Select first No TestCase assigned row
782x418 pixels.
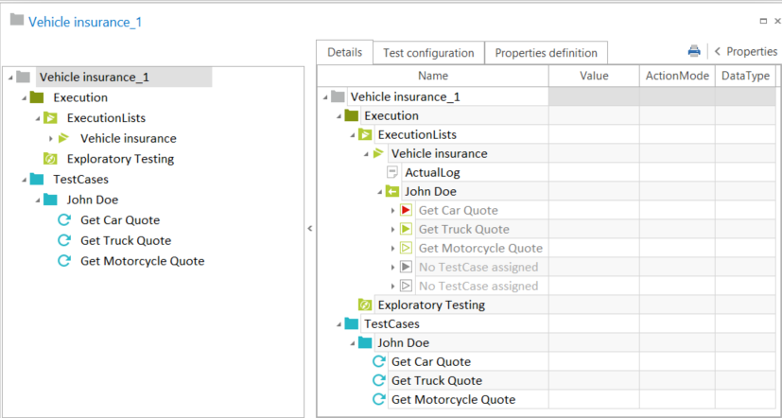click(x=478, y=268)
